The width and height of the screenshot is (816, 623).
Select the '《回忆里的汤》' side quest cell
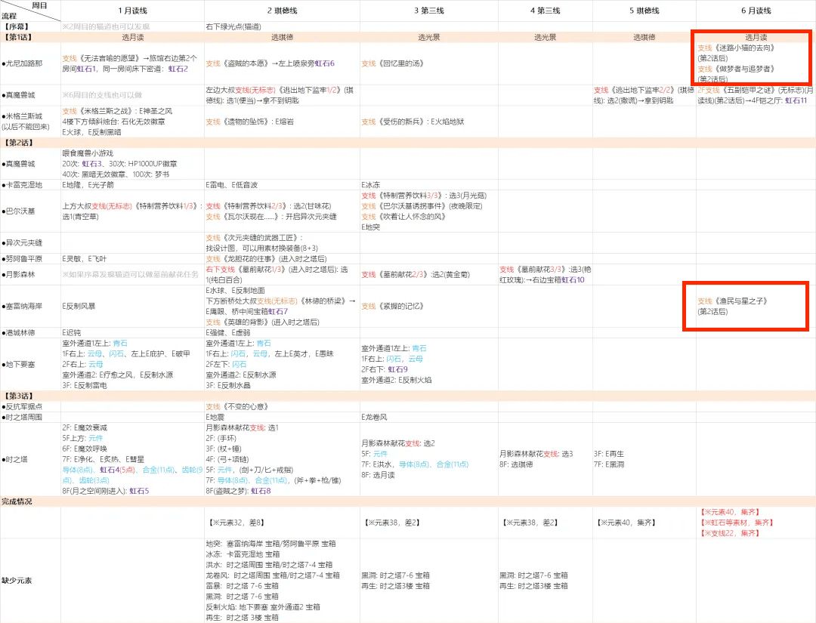coord(393,63)
